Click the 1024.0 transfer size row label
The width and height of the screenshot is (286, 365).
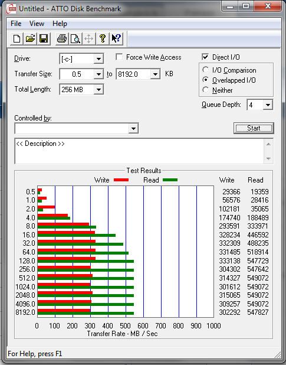click(25, 287)
